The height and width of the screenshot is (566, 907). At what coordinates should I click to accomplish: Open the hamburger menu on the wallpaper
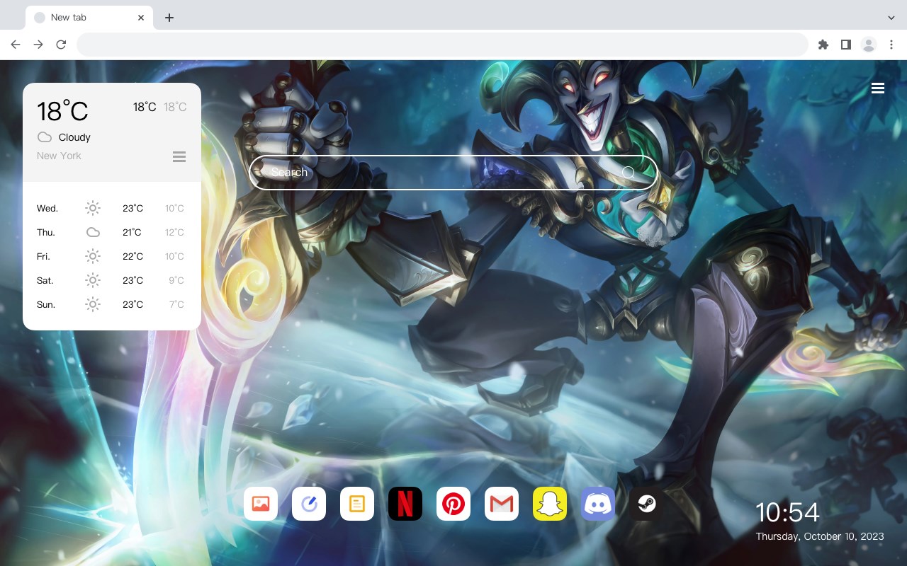(878, 88)
